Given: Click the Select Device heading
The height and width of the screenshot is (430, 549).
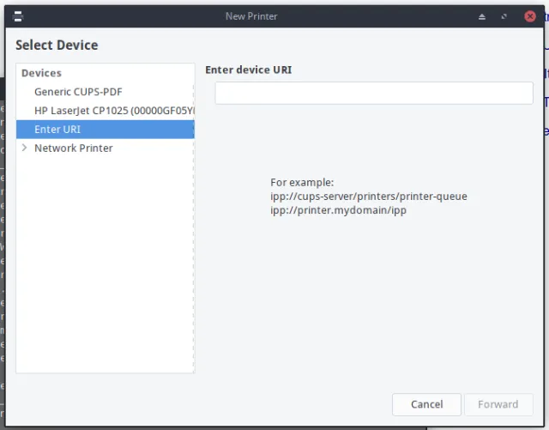Looking at the screenshot, I should [x=57, y=45].
